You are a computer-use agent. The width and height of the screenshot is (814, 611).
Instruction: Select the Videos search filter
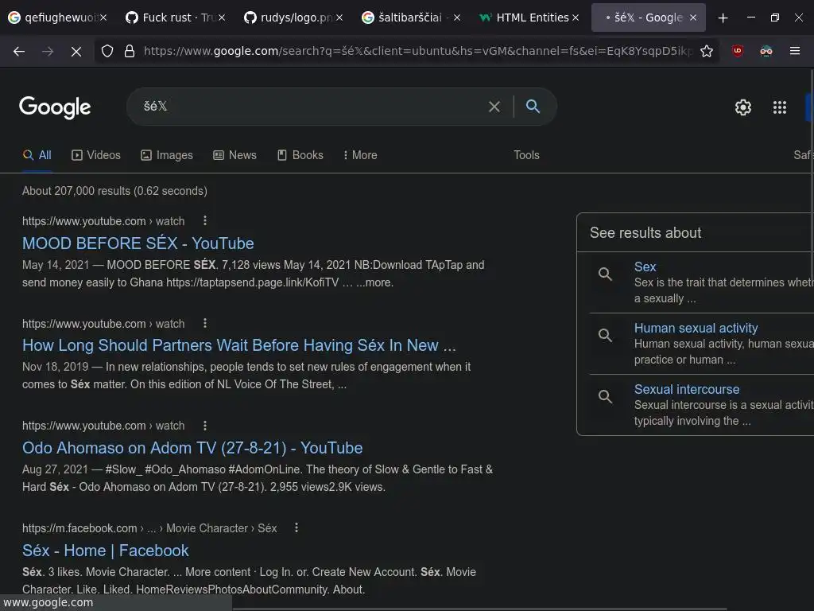[96, 155]
